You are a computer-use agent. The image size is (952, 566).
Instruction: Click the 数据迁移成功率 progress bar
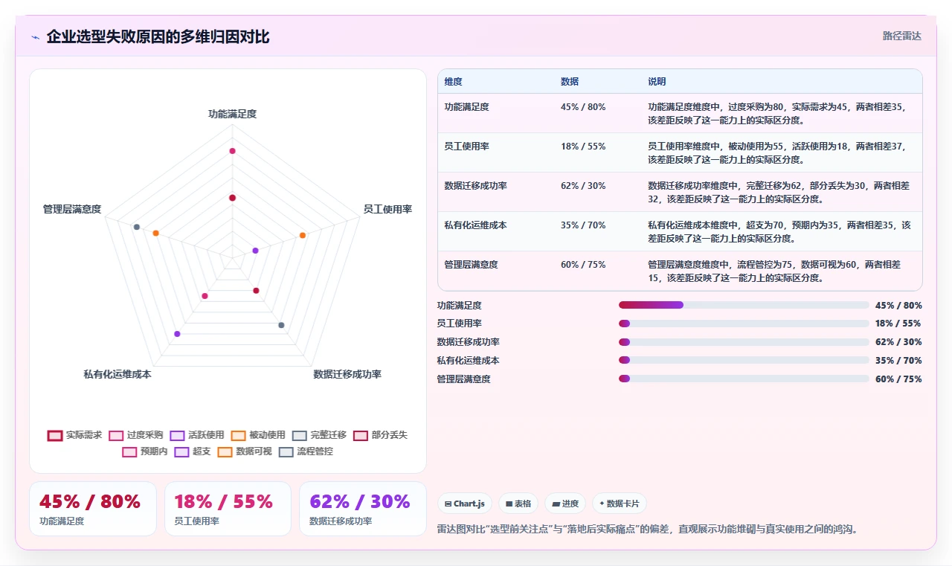pyautogui.click(x=744, y=342)
